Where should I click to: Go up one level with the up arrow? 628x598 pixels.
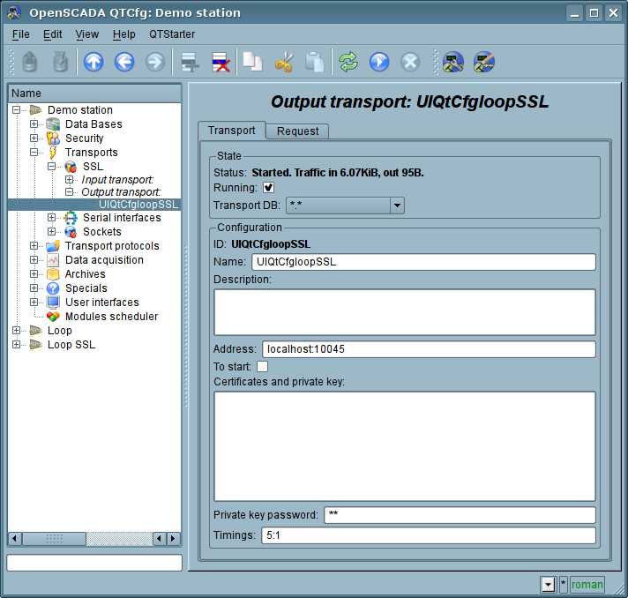click(93, 62)
